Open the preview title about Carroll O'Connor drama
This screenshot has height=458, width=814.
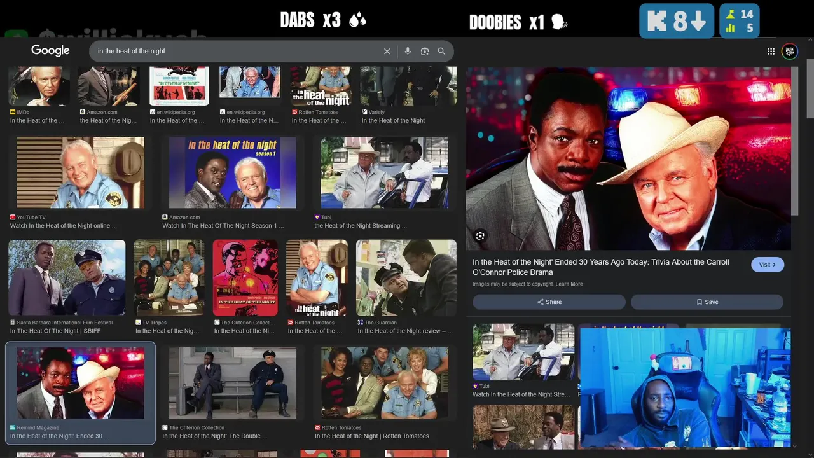(x=600, y=267)
